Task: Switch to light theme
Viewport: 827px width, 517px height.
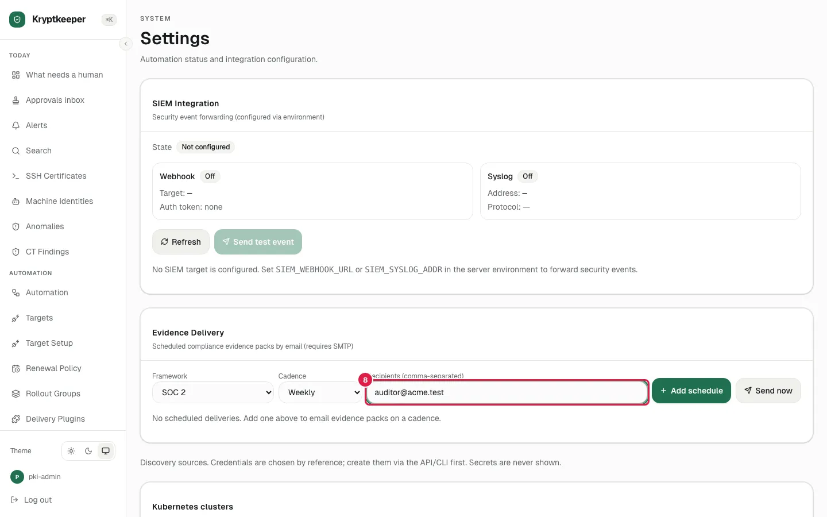Action: click(x=71, y=451)
